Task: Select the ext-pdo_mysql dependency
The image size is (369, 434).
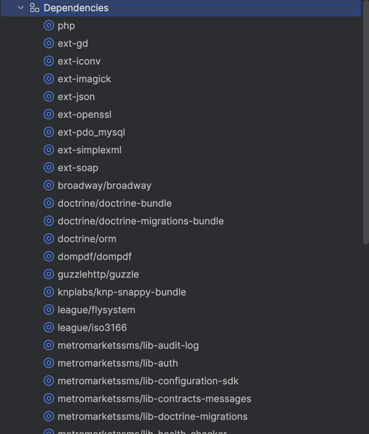Action: click(91, 132)
